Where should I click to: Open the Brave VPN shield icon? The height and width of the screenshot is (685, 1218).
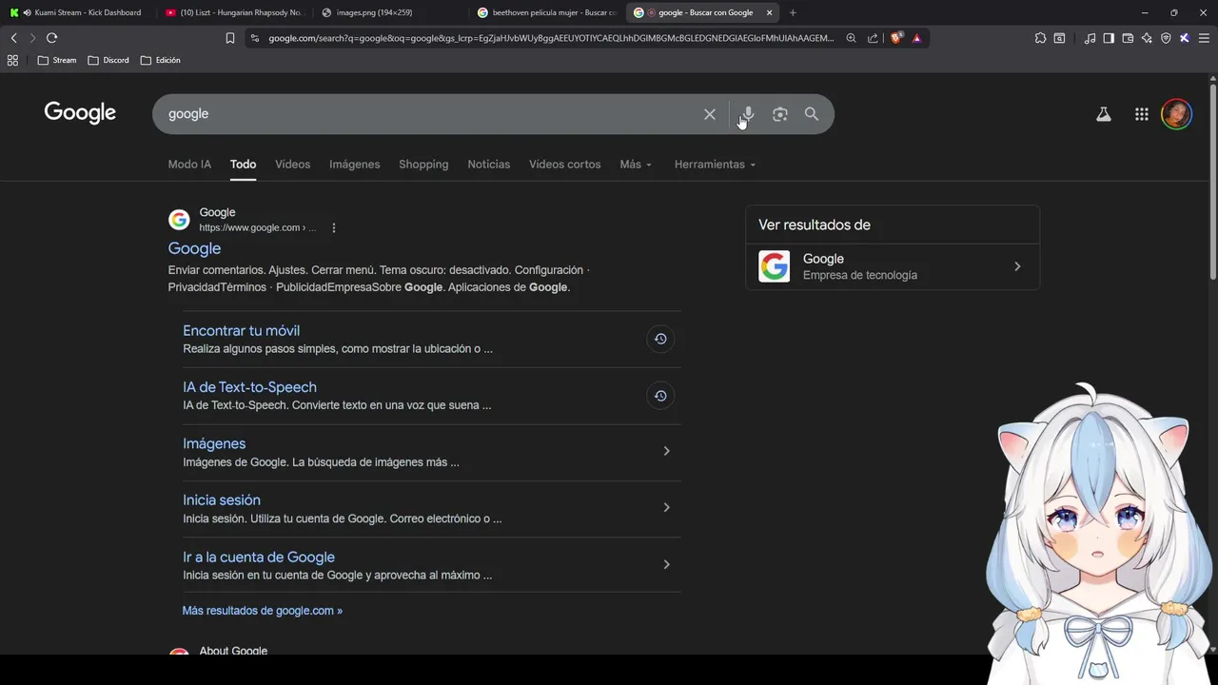(1166, 38)
